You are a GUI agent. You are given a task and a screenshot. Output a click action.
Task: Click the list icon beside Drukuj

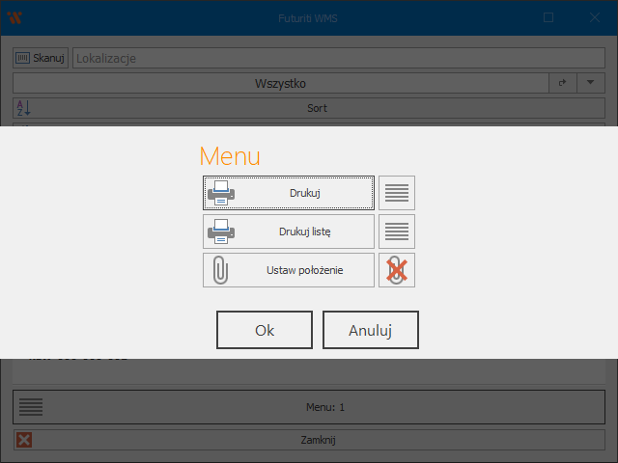tap(396, 193)
